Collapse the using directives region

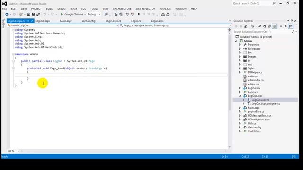pos(13,30)
